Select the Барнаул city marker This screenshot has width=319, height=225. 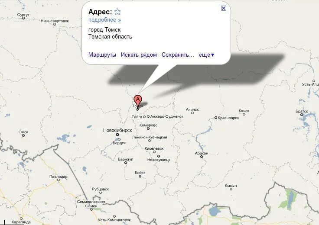click(126, 163)
